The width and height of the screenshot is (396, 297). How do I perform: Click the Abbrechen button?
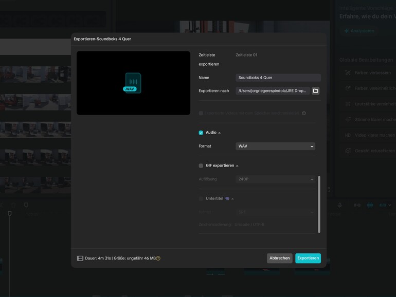tap(280, 258)
